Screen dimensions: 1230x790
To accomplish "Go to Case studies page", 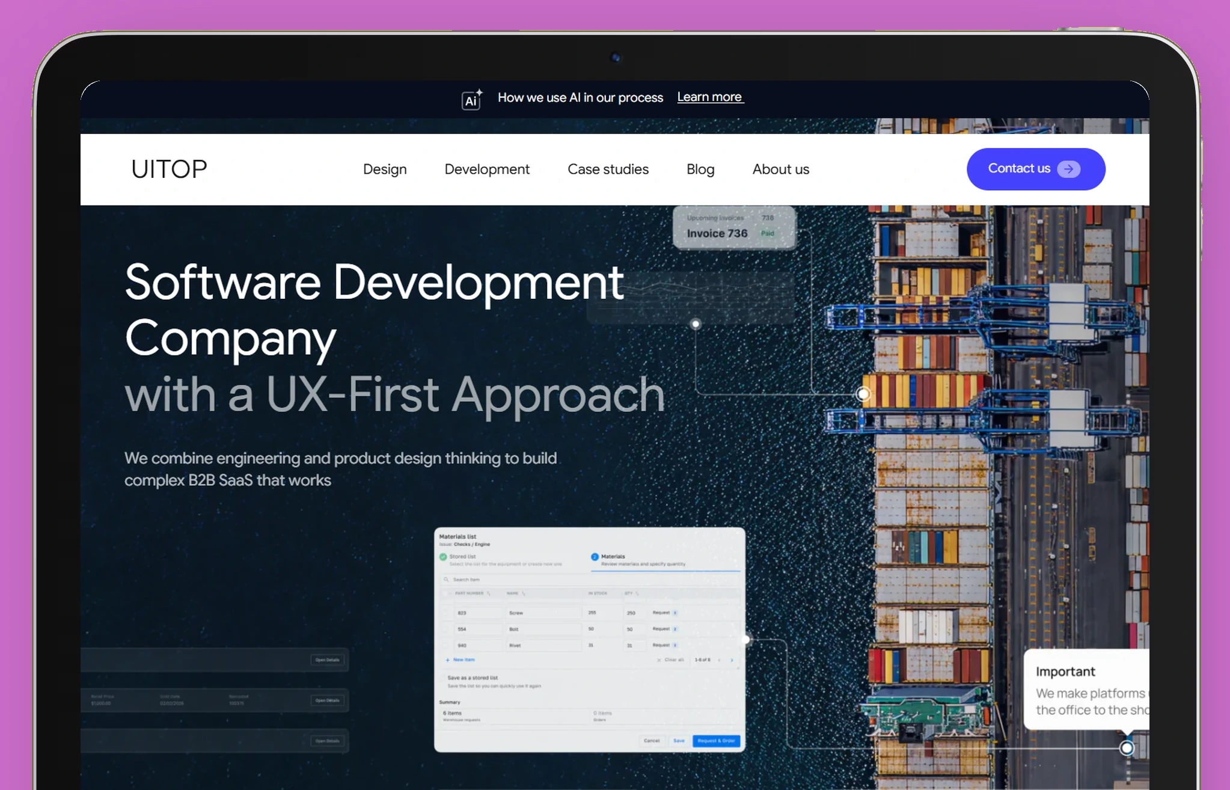I will coord(608,170).
